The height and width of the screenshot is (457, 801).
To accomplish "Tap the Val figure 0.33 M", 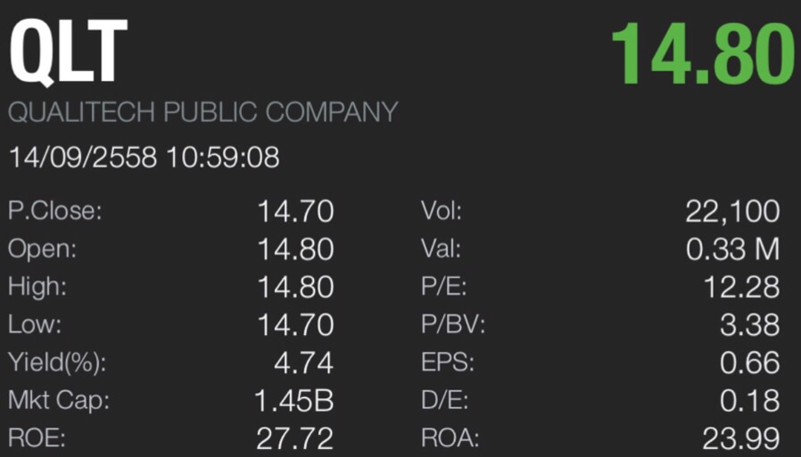I will [x=732, y=249].
